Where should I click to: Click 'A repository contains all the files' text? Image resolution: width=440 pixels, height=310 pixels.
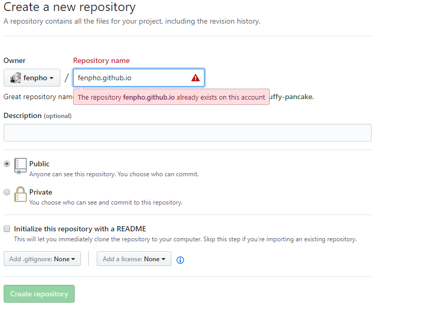click(132, 22)
